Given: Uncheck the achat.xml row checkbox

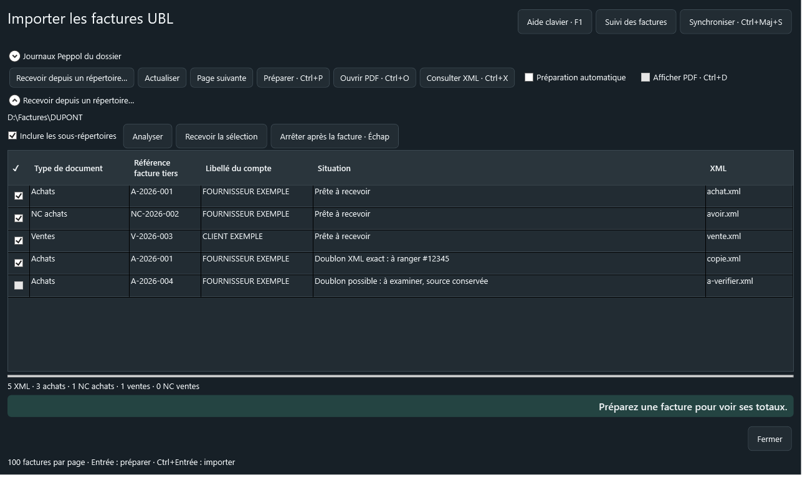Looking at the screenshot, I should (19, 196).
